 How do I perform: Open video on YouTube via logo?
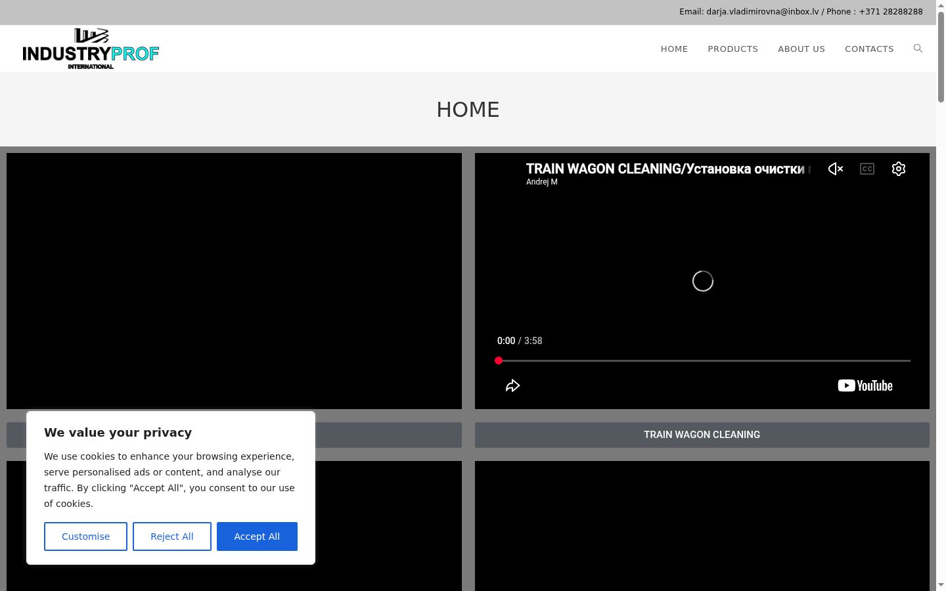[865, 385]
